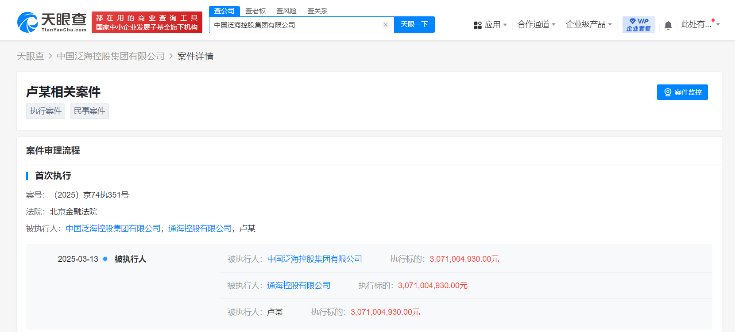Switch to the 查关系 search tab

[x=317, y=11]
